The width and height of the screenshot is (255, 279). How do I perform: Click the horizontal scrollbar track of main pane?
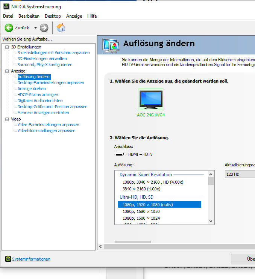click(x=179, y=247)
